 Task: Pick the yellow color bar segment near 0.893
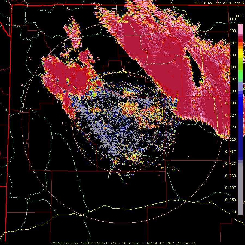(x=240, y=54)
